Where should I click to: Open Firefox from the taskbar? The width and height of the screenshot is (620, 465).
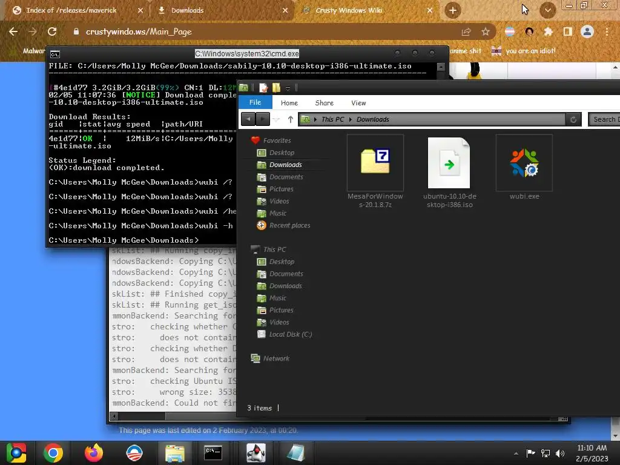pyautogui.click(x=94, y=453)
